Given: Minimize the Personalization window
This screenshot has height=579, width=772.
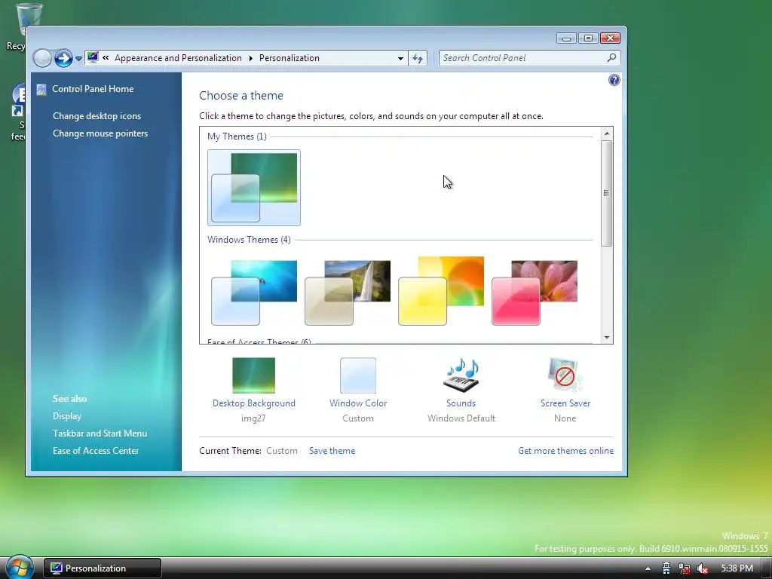Looking at the screenshot, I should coord(567,38).
